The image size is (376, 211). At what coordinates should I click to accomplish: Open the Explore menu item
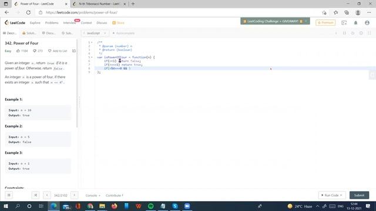click(x=35, y=23)
